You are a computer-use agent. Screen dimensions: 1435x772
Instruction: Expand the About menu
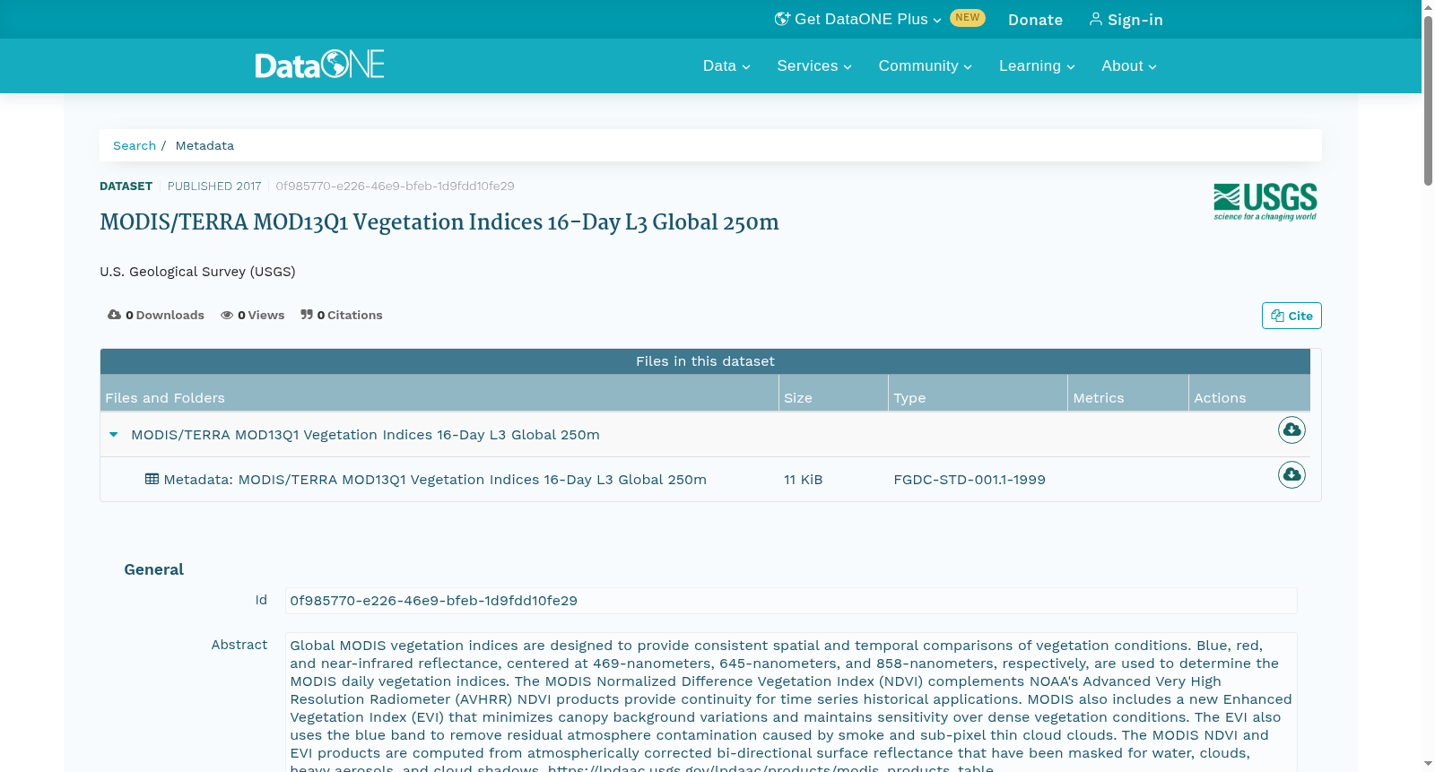1129,66
